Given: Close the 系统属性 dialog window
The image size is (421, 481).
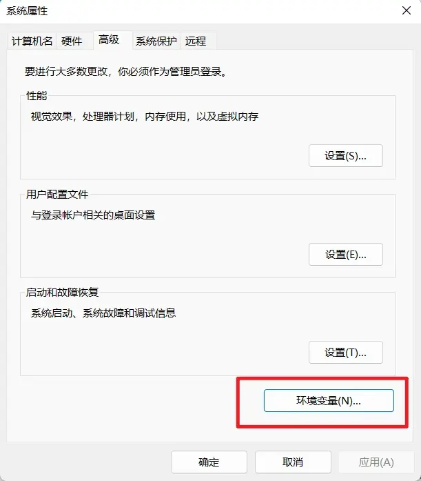Looking at the screenshot, I should (x=407, y=11).
